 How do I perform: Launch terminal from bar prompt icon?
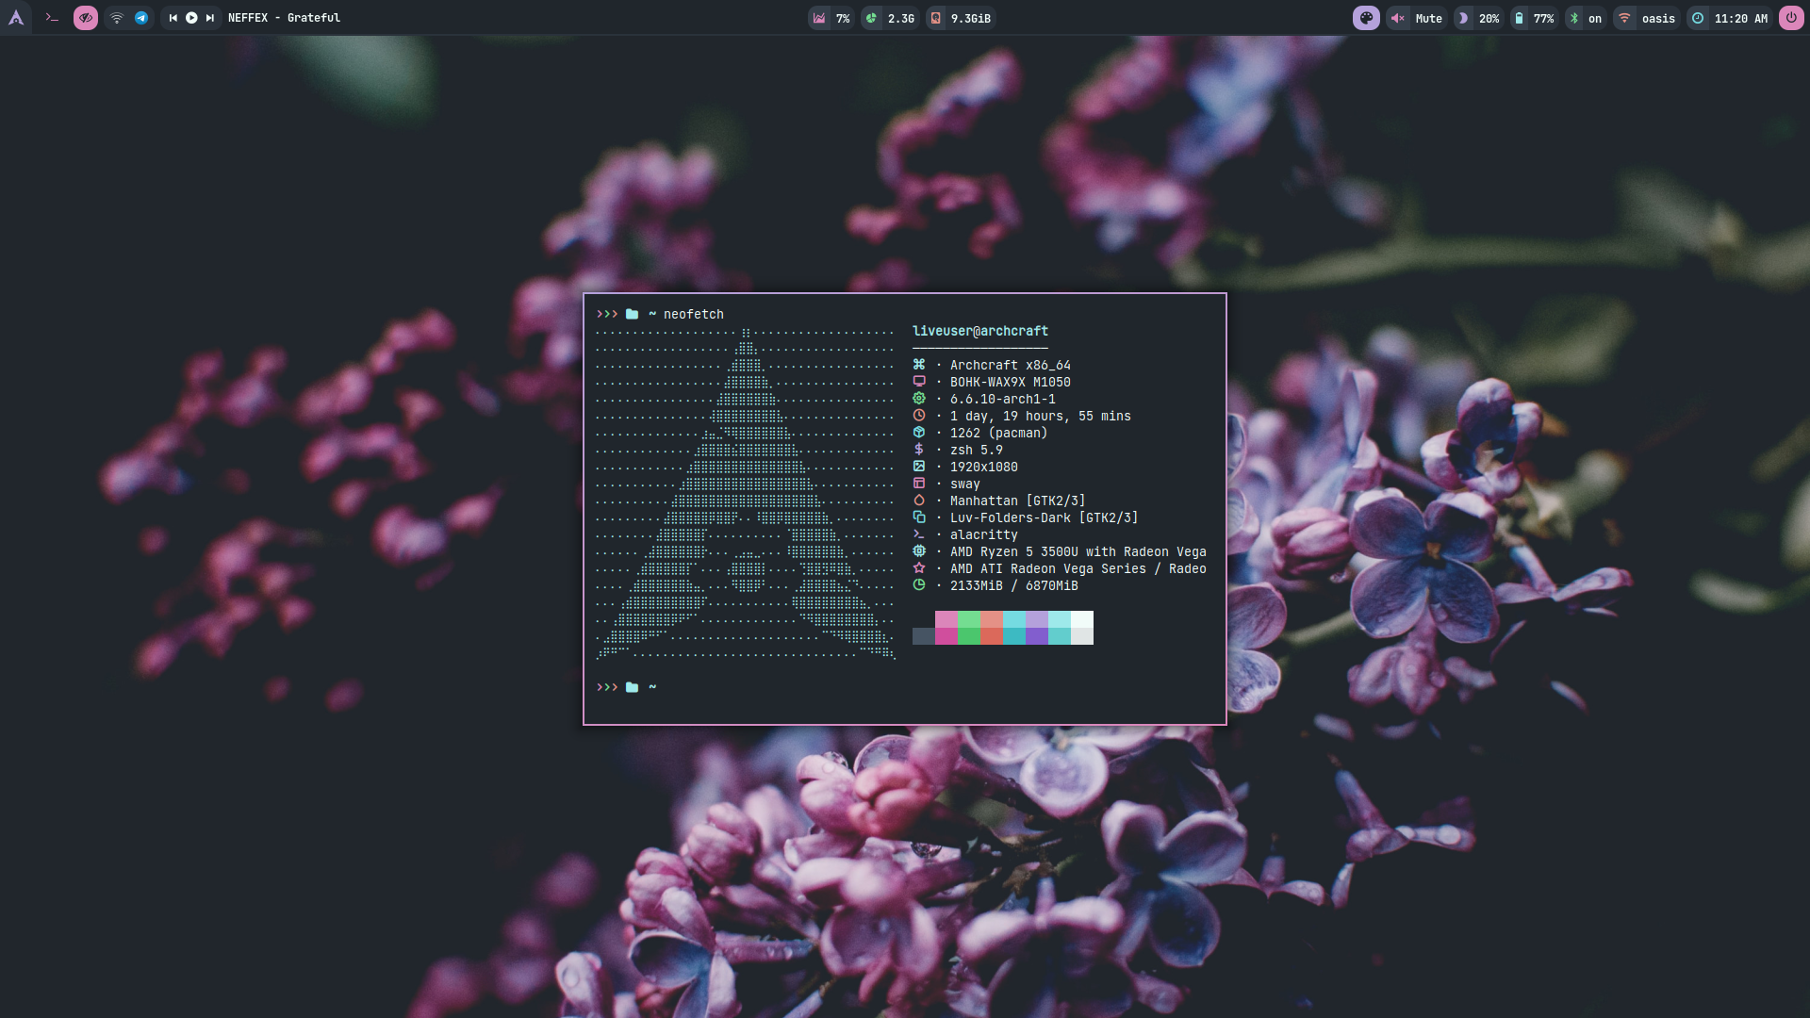52,18
